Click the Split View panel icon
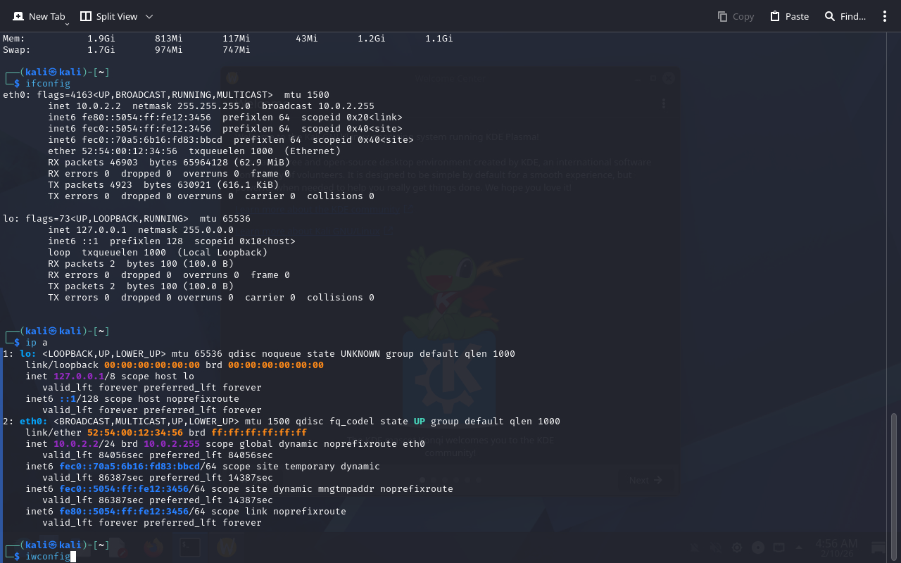 tap(86, 16)
